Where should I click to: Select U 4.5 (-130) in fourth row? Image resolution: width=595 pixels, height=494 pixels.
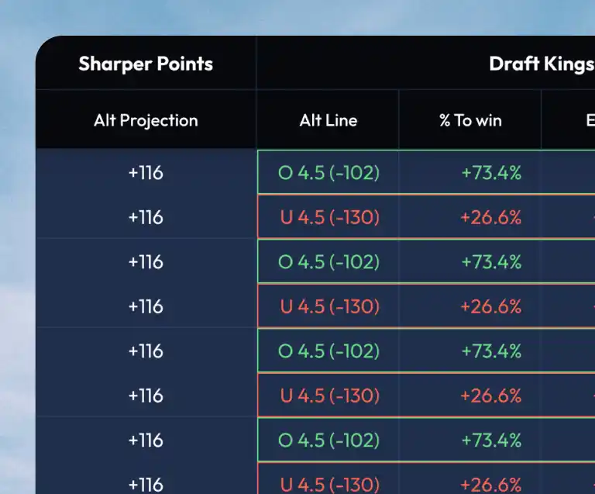click(329, 306)
